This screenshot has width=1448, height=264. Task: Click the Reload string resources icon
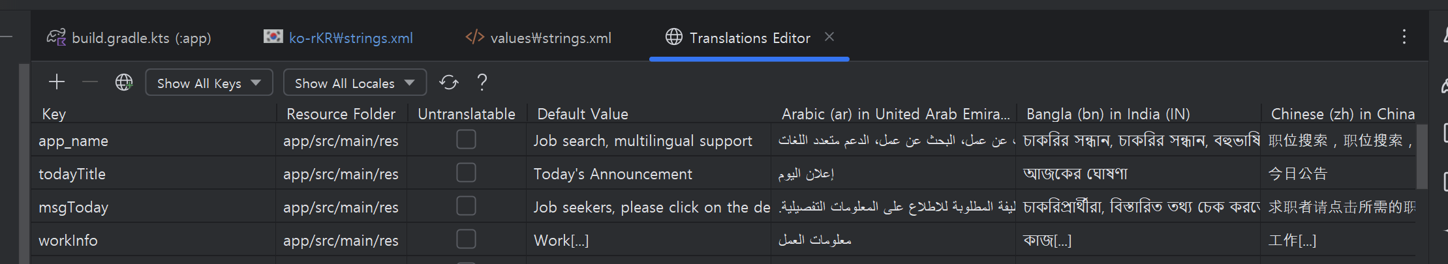[449, 82]
